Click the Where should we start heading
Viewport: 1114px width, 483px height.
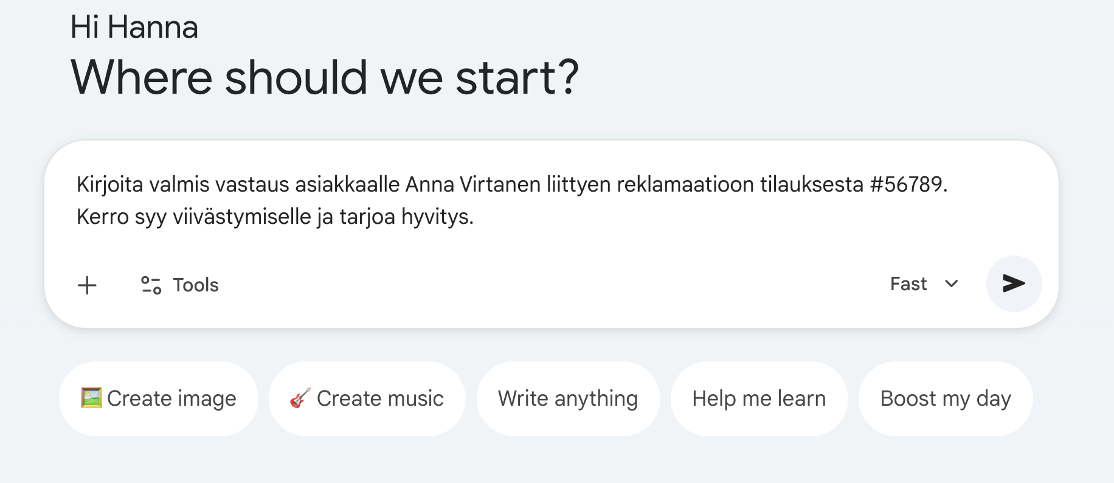coord(325,78)
